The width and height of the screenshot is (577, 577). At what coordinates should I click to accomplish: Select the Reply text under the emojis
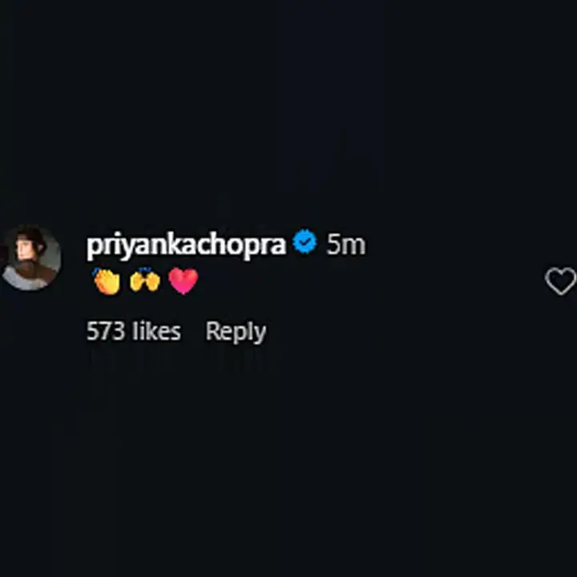tap(236, 332)
